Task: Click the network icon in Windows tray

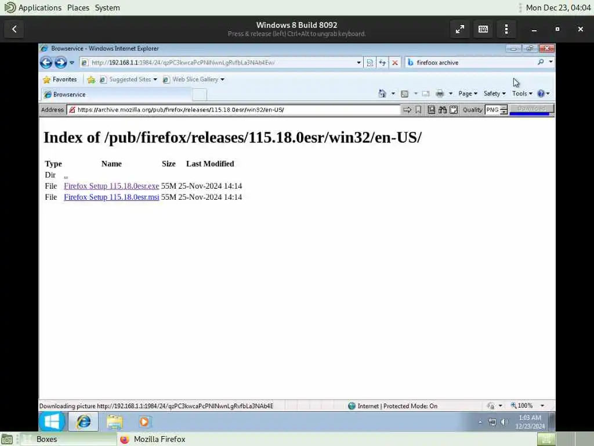Action: [x=492, y=422]
